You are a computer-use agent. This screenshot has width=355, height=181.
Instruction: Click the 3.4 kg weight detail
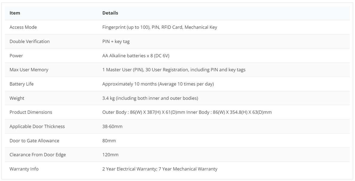point(150,98)
